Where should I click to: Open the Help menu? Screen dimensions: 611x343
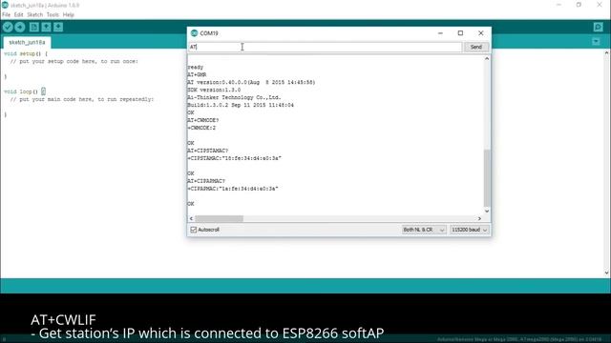(68, 15)
